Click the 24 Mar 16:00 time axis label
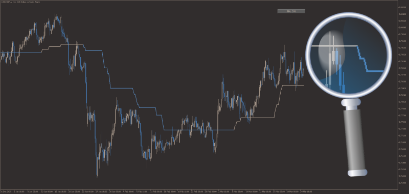This screenshot has height=194, width=409. pyautogui.click(x=306, y=191)
